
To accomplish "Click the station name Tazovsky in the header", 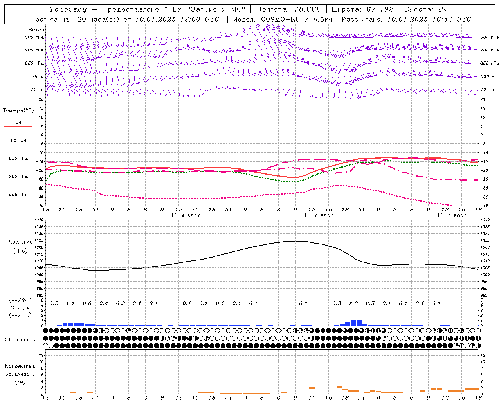I will coord(68,9).
